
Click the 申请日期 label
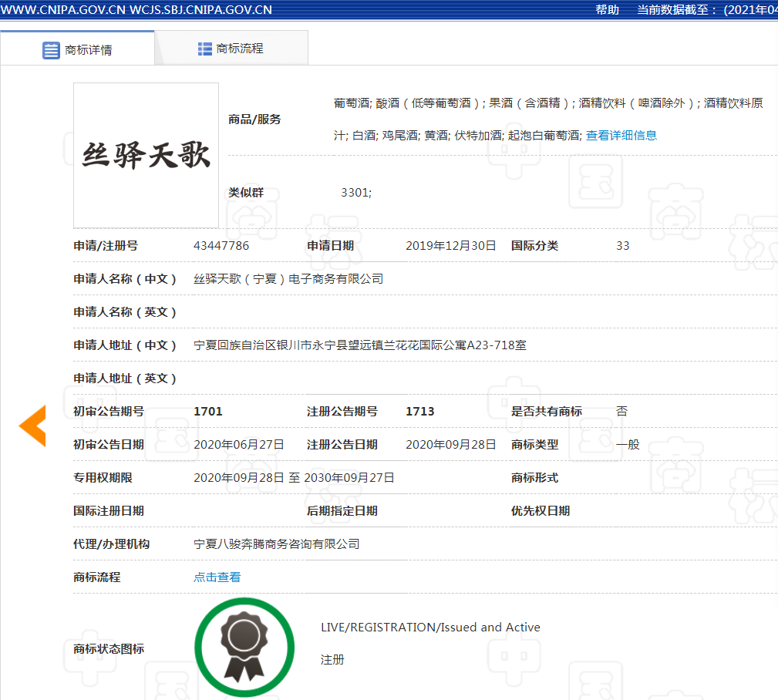pyautogui.click(x=330, y=246)
